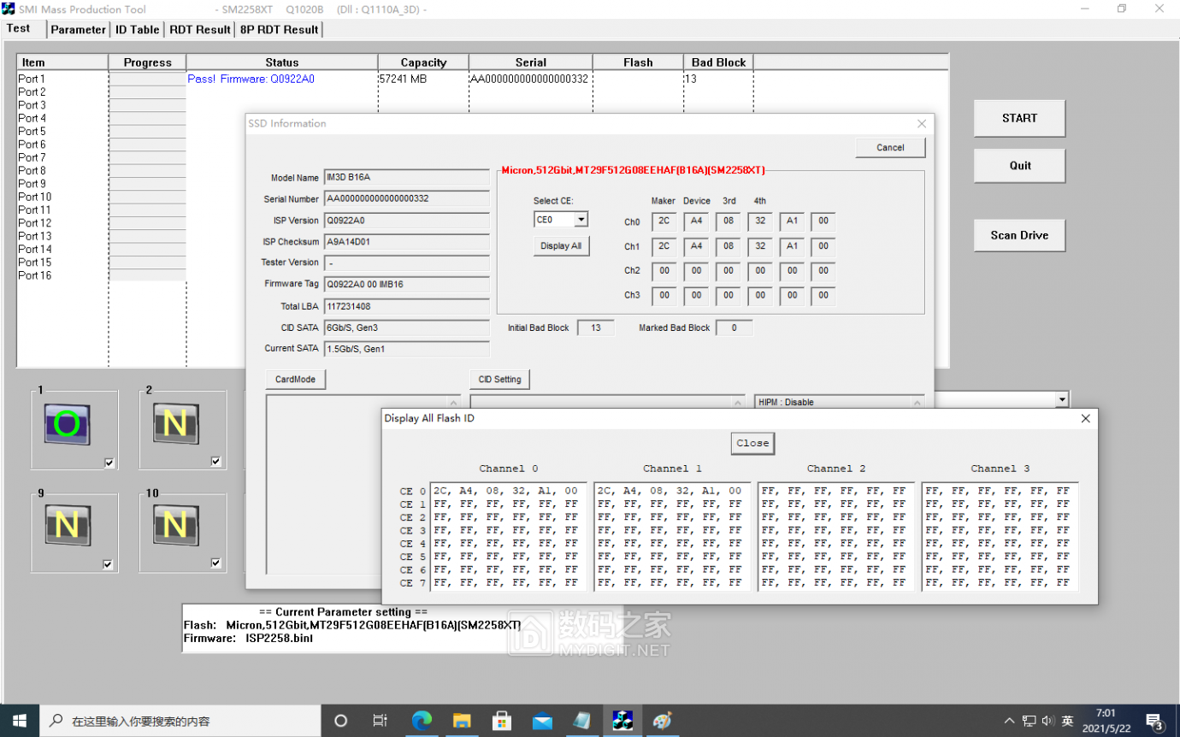The image size is (1180, 737).
Task: Open File Explorer from taskbar
Action: 462,721
